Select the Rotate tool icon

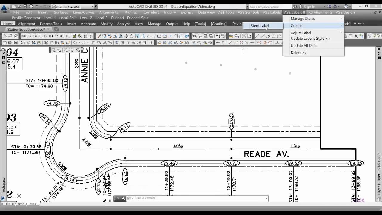(x=132, y=36)
